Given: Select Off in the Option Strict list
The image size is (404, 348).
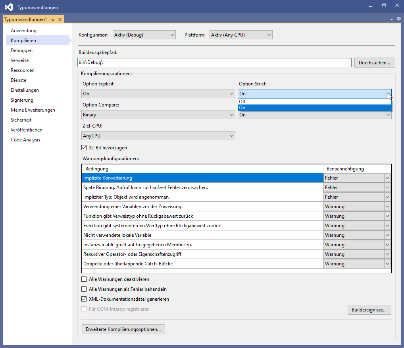Looking at the screenshot, I should point(314,102).
